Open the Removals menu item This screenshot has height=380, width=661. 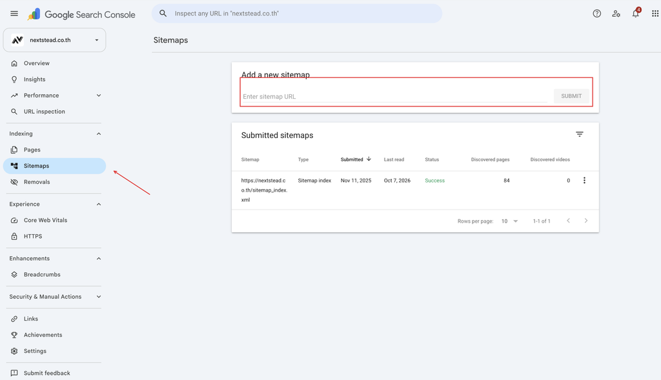pos(54,182)
